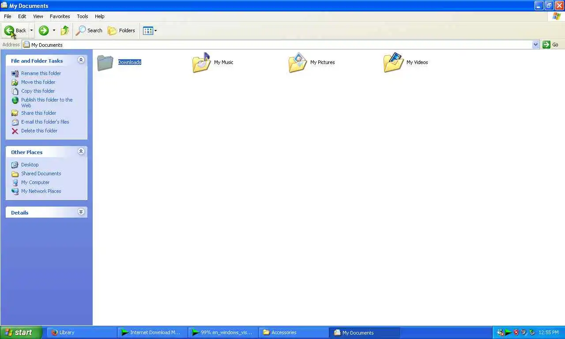Screen dimensions: 565x339
Task: Click E-mail this folder's files link
Action: point(45,122)
